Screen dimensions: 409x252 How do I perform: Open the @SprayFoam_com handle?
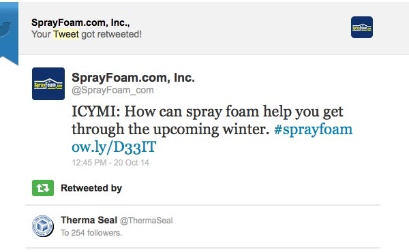click(x=112, y=90)
